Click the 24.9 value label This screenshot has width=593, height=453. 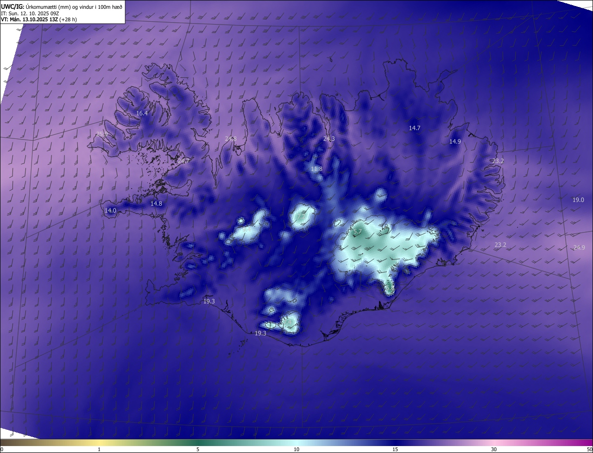point(579,248)
